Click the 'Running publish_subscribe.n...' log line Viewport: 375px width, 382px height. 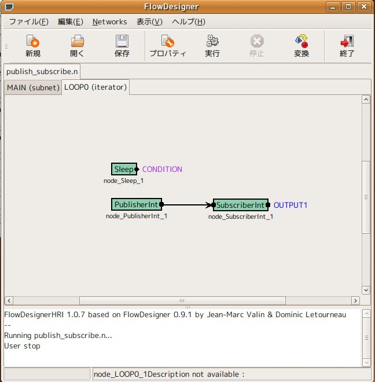pyautogui.click(x=58, y=336)
